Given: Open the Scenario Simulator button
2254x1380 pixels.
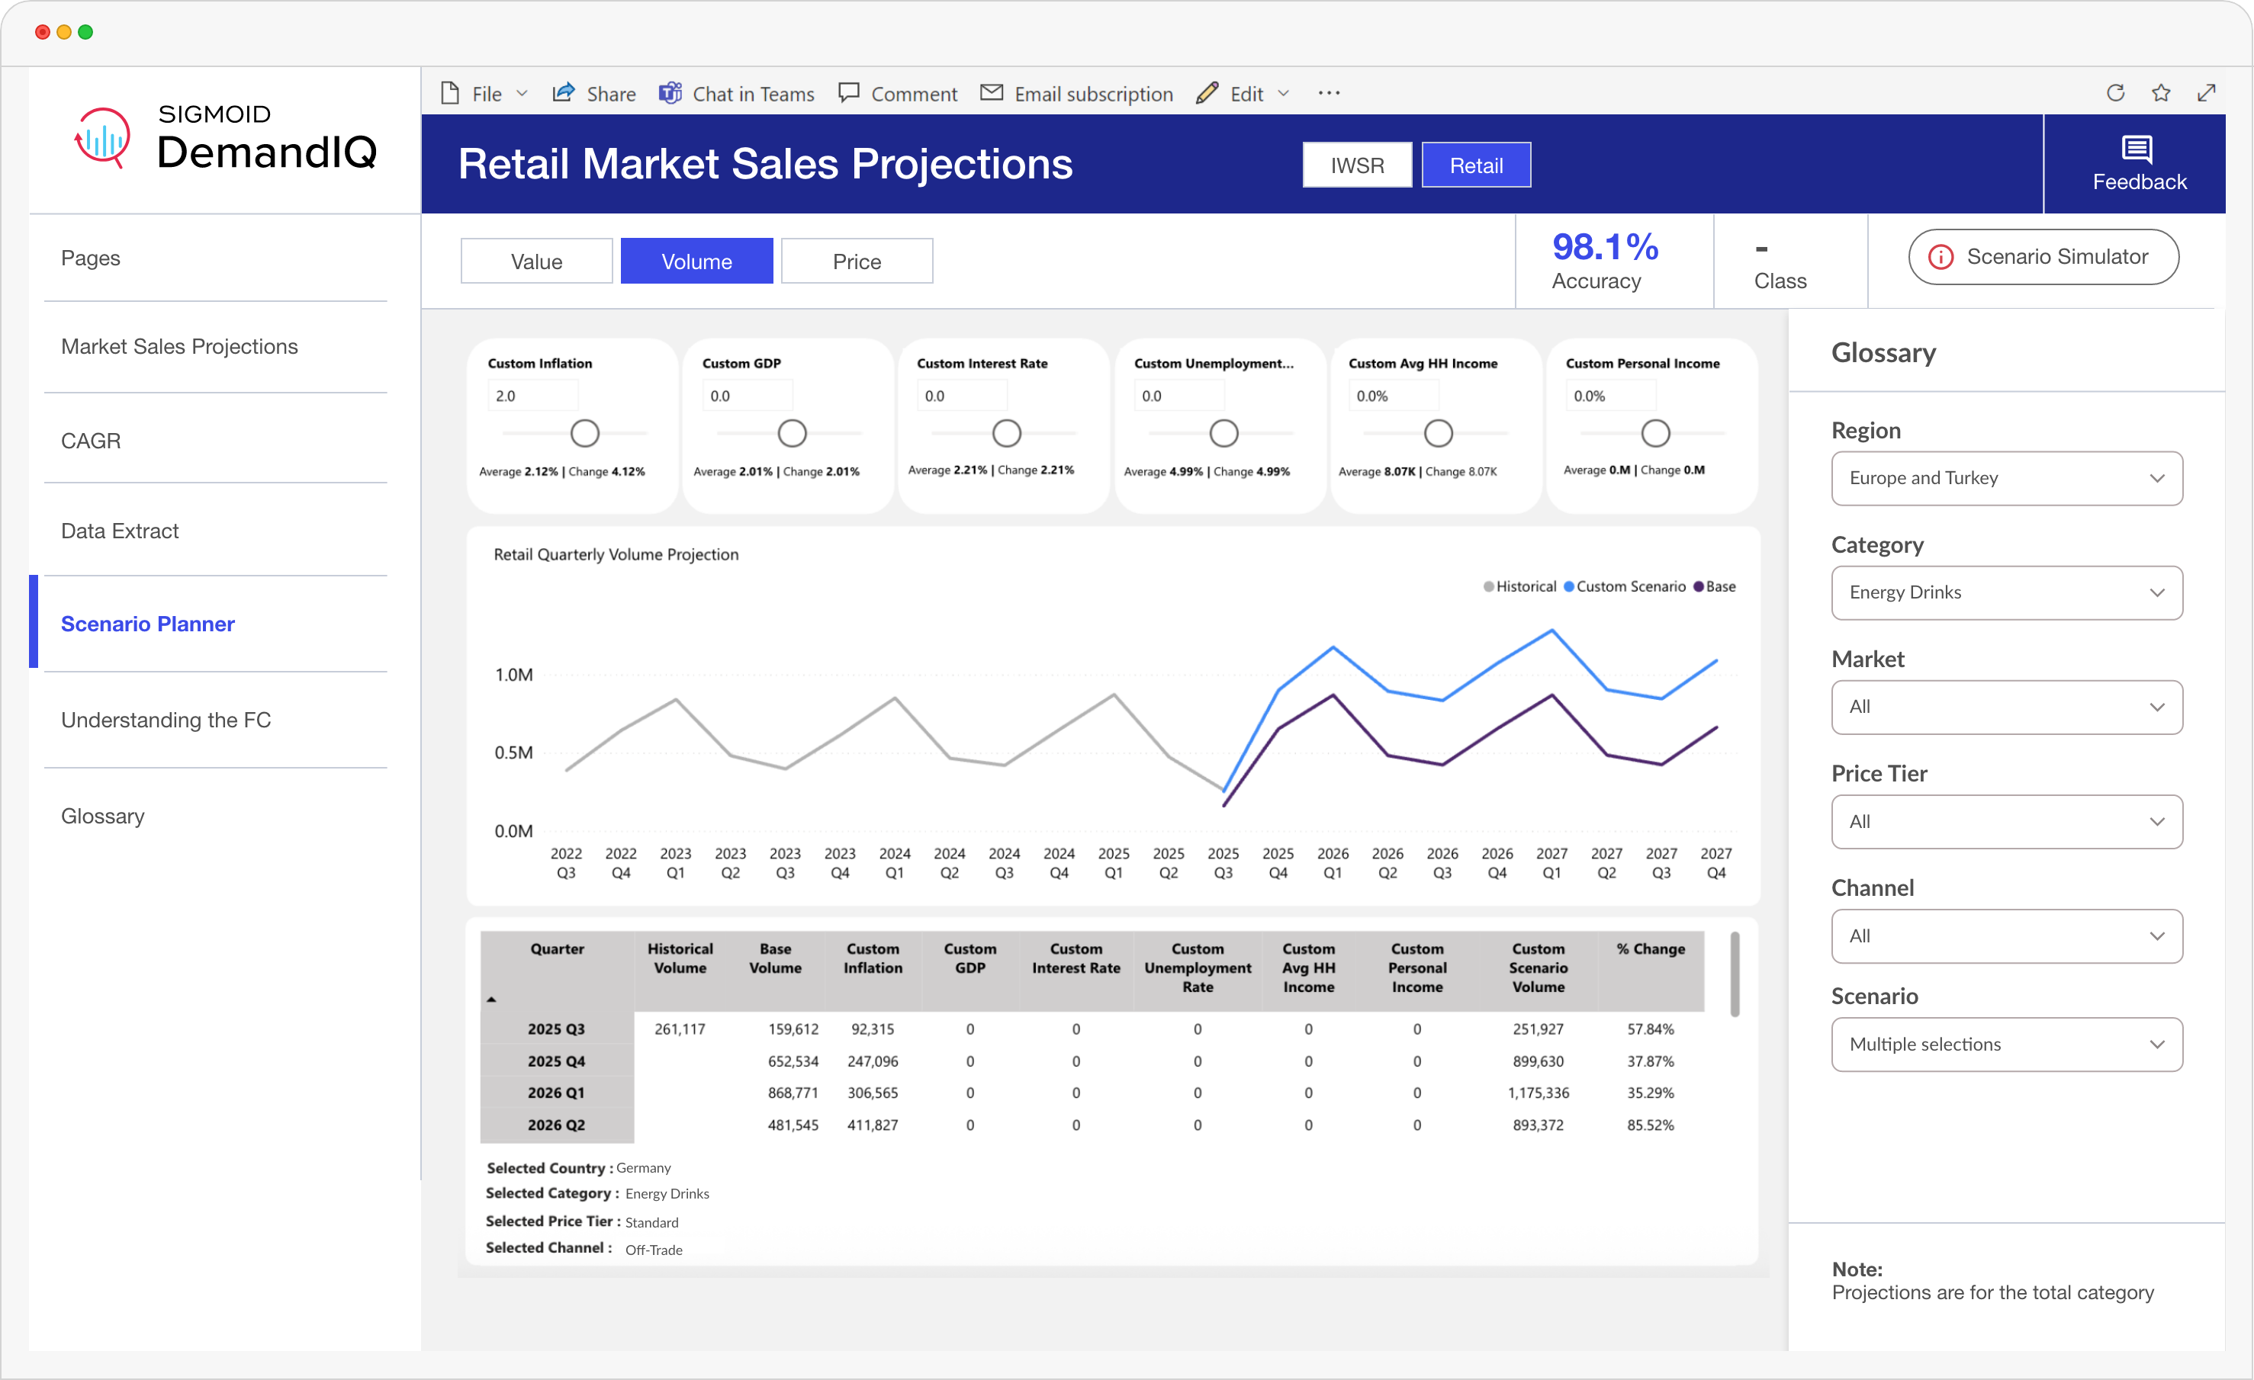Looking at the screenshot, I should (2043, 257).
